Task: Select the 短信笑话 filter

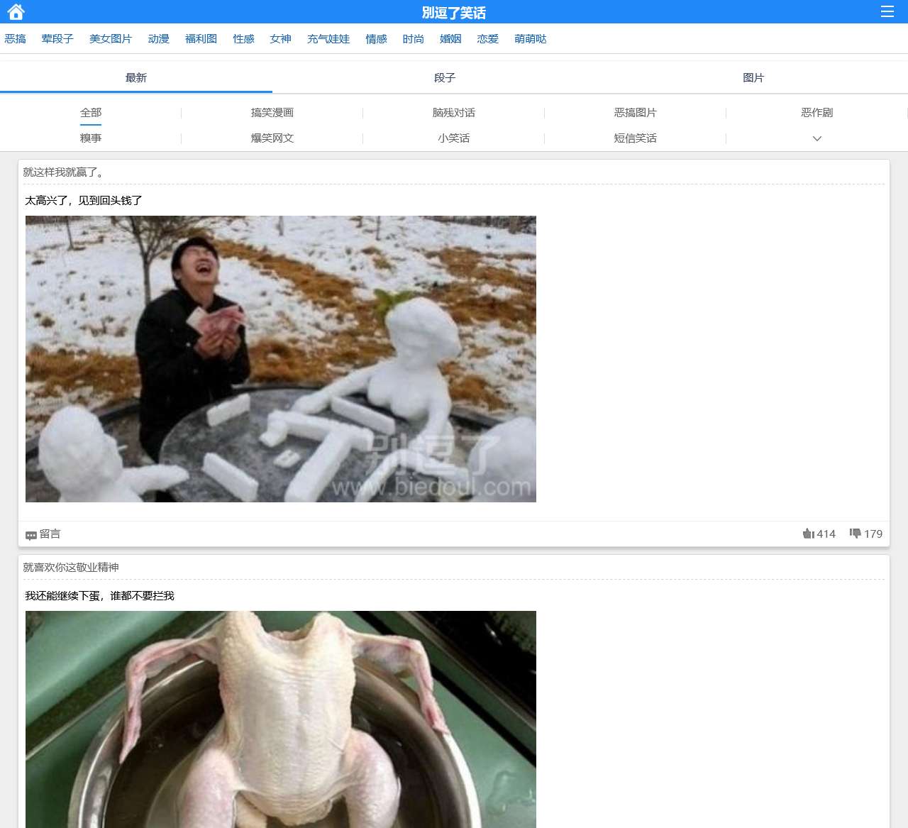Action: tap(636, 138)
